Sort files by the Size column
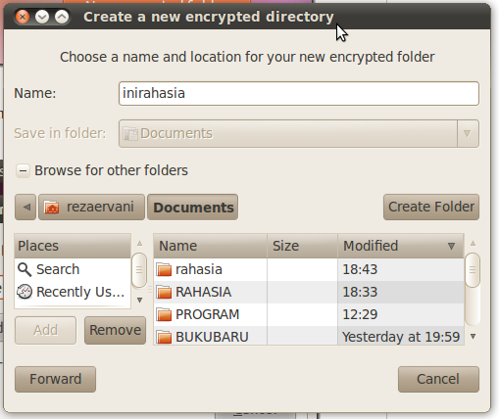Image resolution: width=499 pixels, height=419 pixels. coord(302,246)
